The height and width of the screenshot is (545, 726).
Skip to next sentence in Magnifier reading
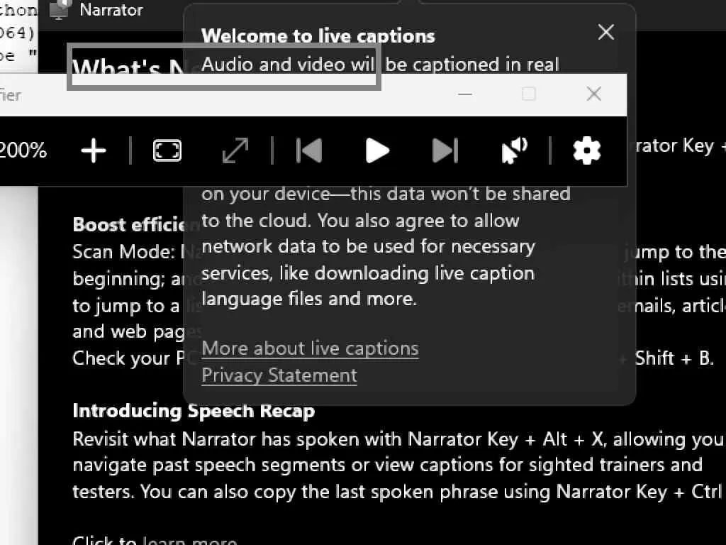point(445,150)
